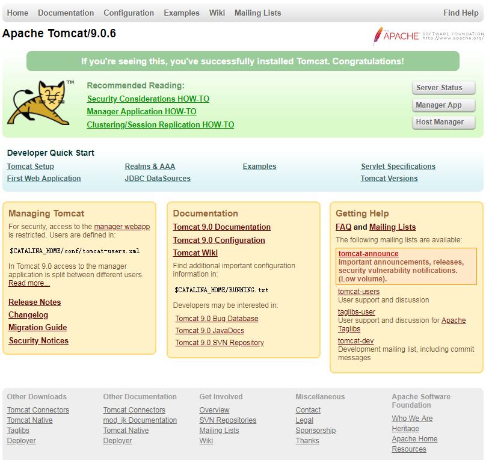Open the Host Manager button

pos(443,122)
